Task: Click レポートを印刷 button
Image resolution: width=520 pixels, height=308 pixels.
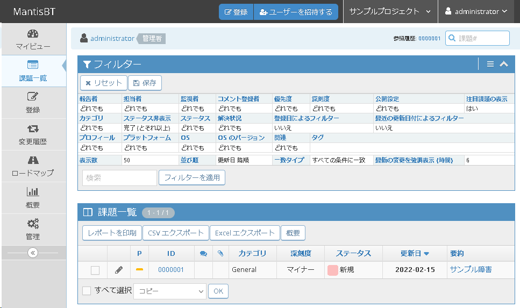Action: (x=112, y=233)
